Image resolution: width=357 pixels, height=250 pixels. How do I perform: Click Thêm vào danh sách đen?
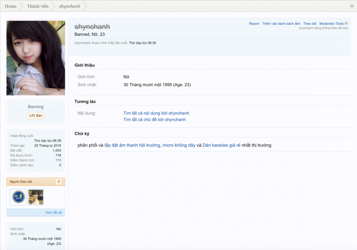(281, 24)
